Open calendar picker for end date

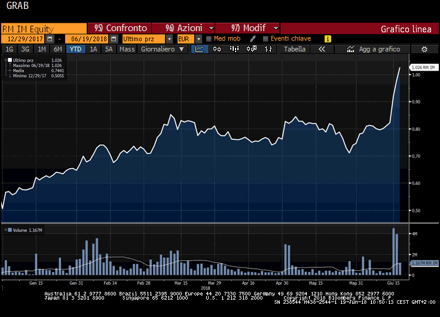coord(114,39)
